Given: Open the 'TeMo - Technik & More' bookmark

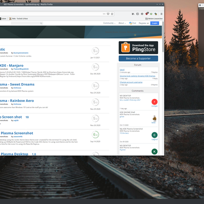Looking at the screenshot, I should (18, 18).
